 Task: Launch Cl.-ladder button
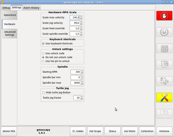(x=78, y=131)
